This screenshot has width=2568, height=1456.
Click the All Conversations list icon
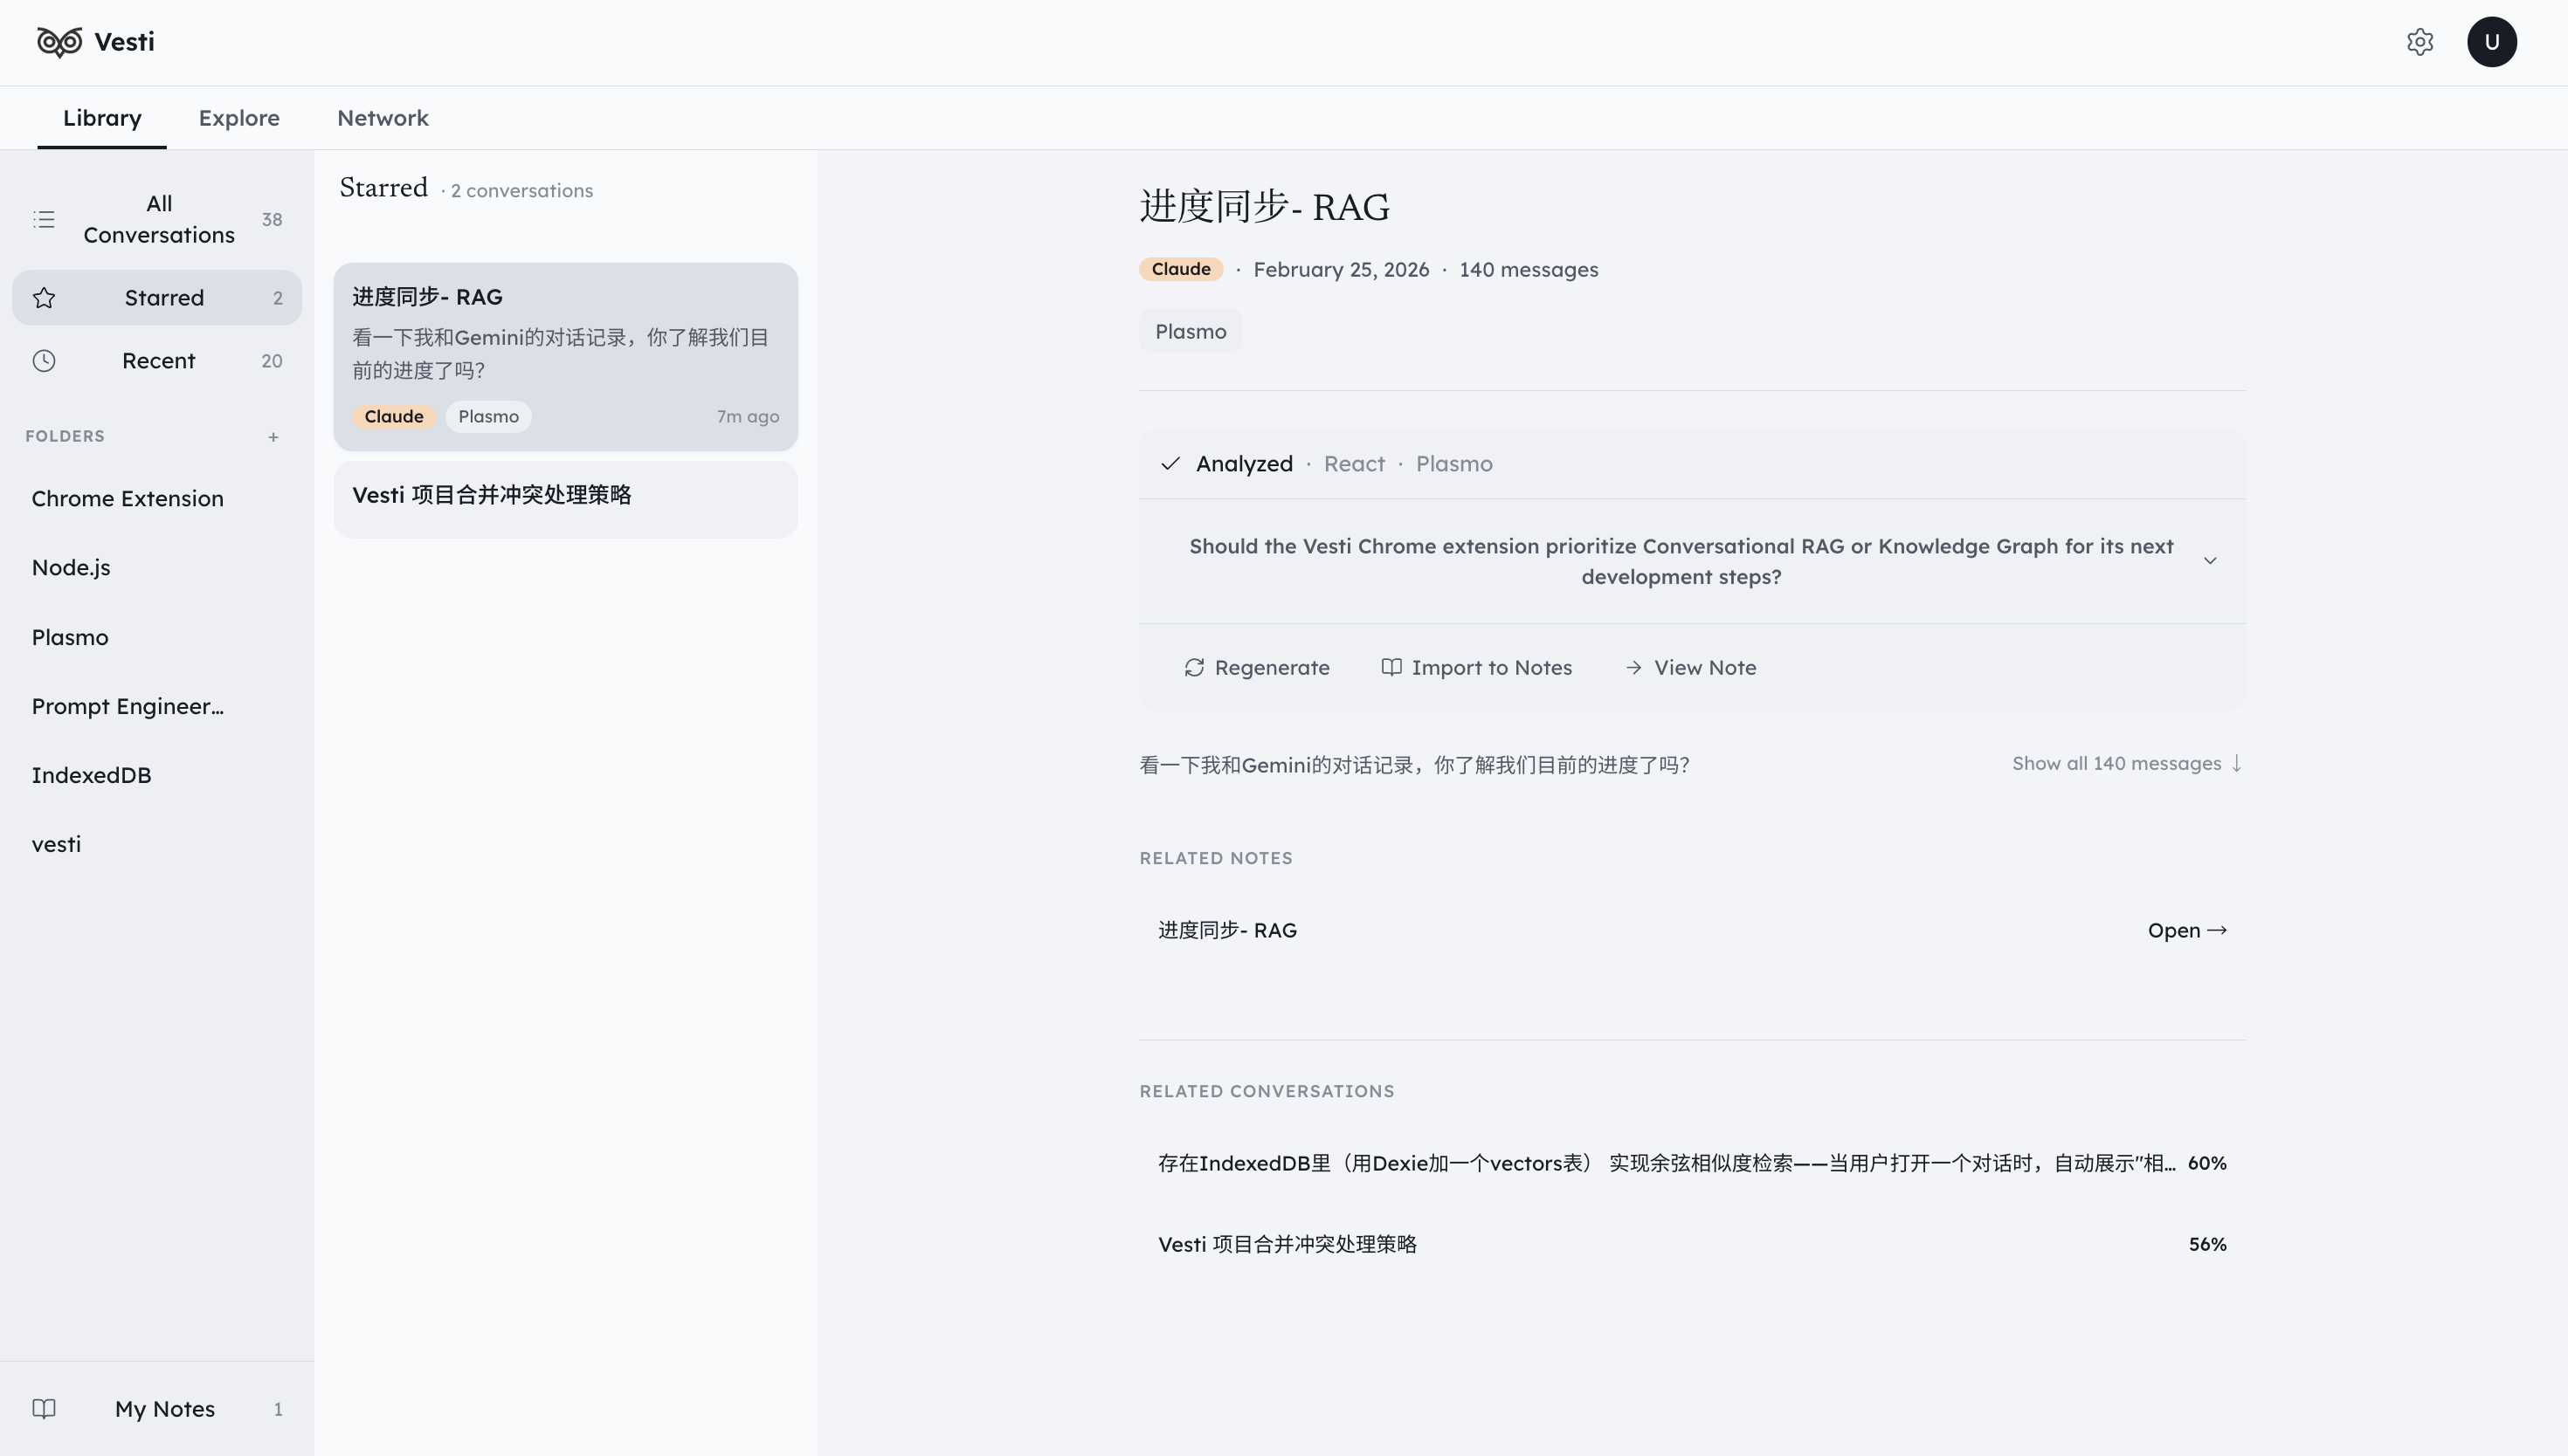pos(44,219)
